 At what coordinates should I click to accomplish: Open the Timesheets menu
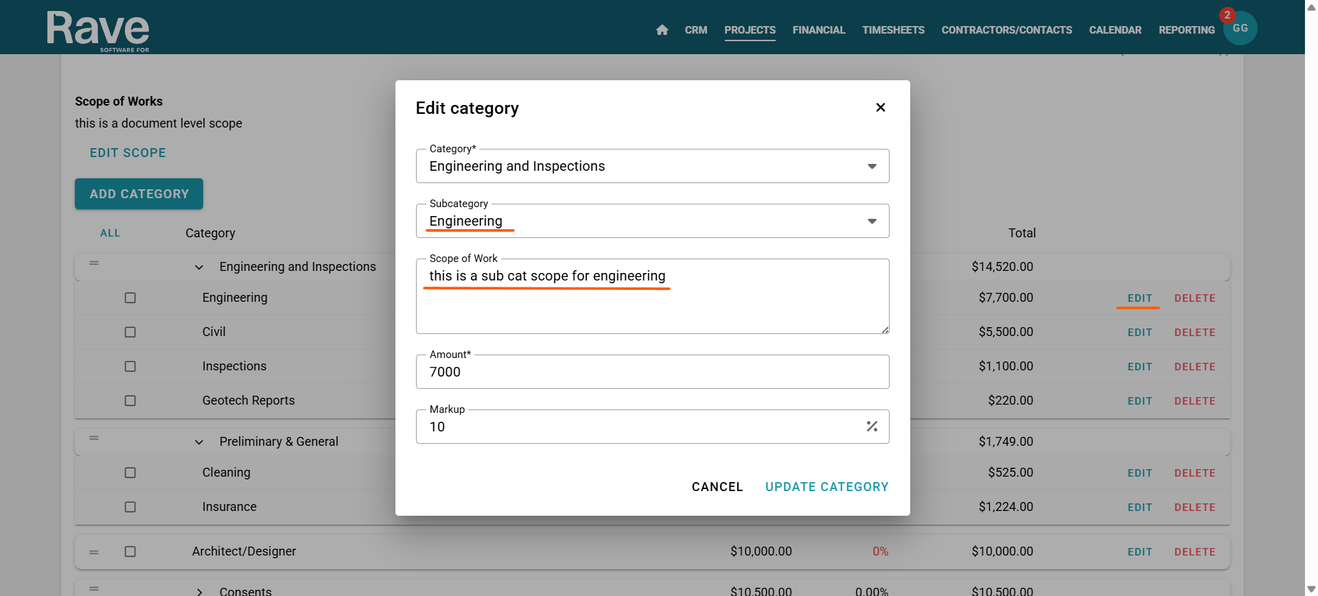893,30
